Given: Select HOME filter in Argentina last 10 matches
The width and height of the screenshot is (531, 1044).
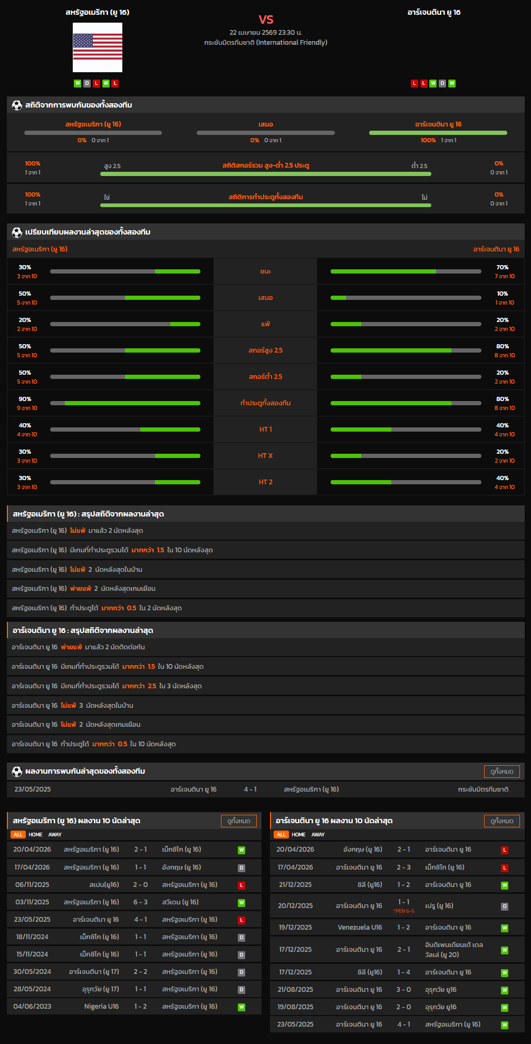Looking at the screenshot, I should [298, 835].
